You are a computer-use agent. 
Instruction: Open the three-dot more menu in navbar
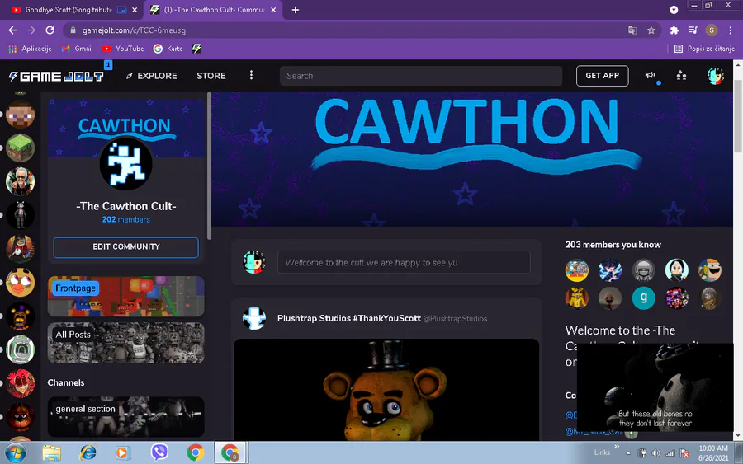click(x=251, y=76)
